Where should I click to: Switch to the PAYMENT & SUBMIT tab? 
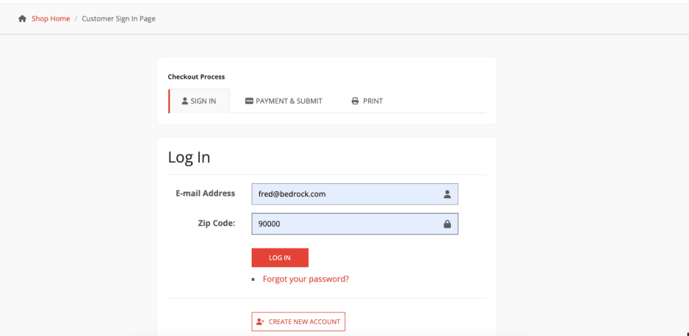289,101
